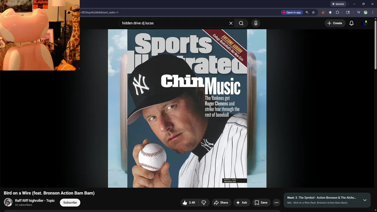Screen dimensions: 377x212
Task: Open Raff Riff highroller channel avatar
Action: point(8,202)
